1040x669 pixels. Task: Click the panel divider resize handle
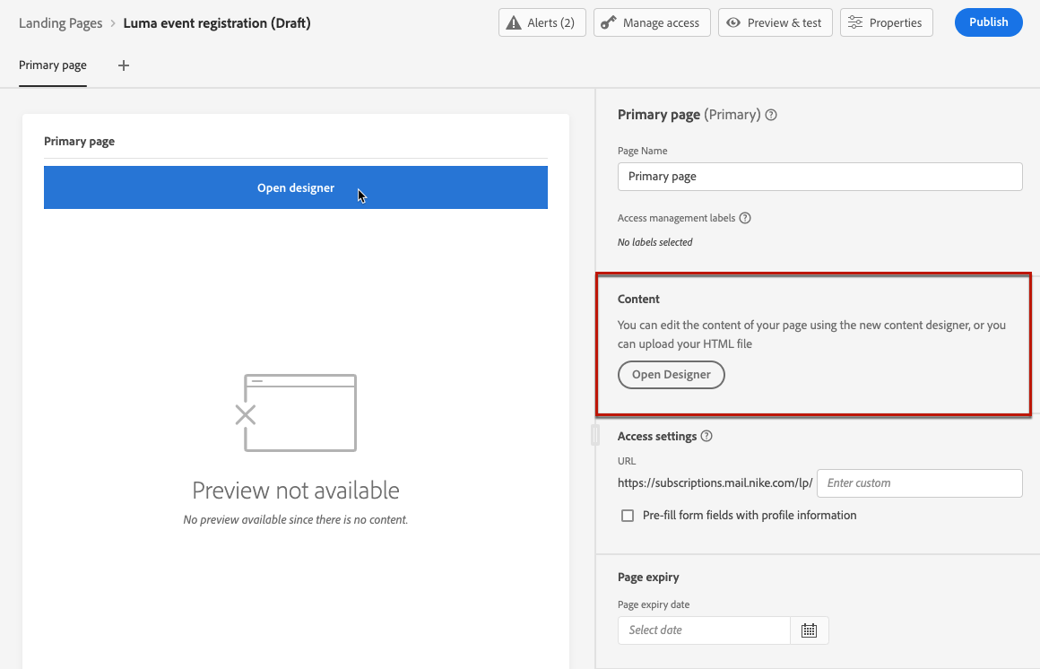coord(594,435)
